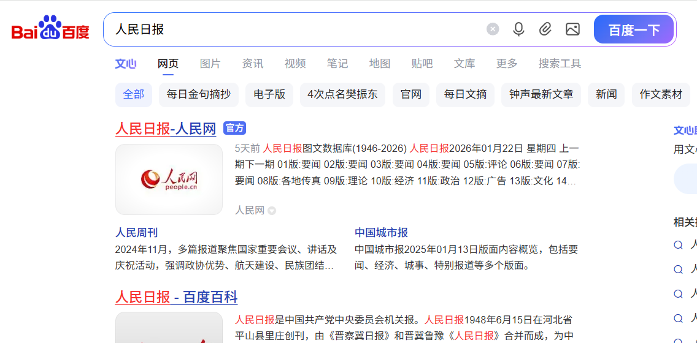Open the 更多 tab menu
Viewport: 697px width, 343px height.
507,64
